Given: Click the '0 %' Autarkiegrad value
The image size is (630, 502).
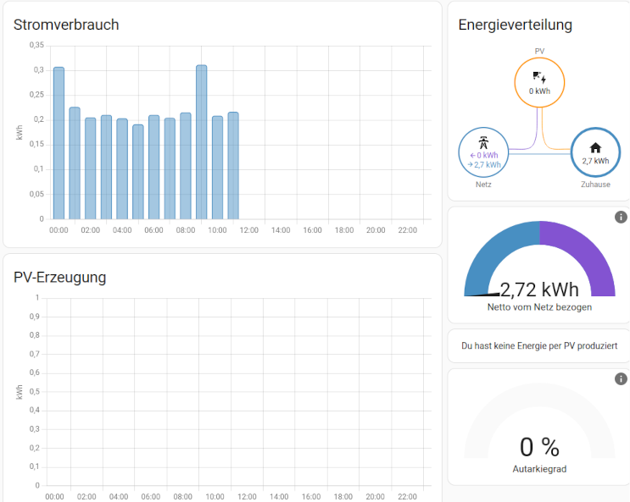Looking at the screenshot, I should pos(539,447).
